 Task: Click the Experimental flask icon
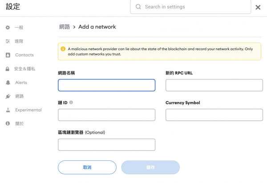click(8, 110)
